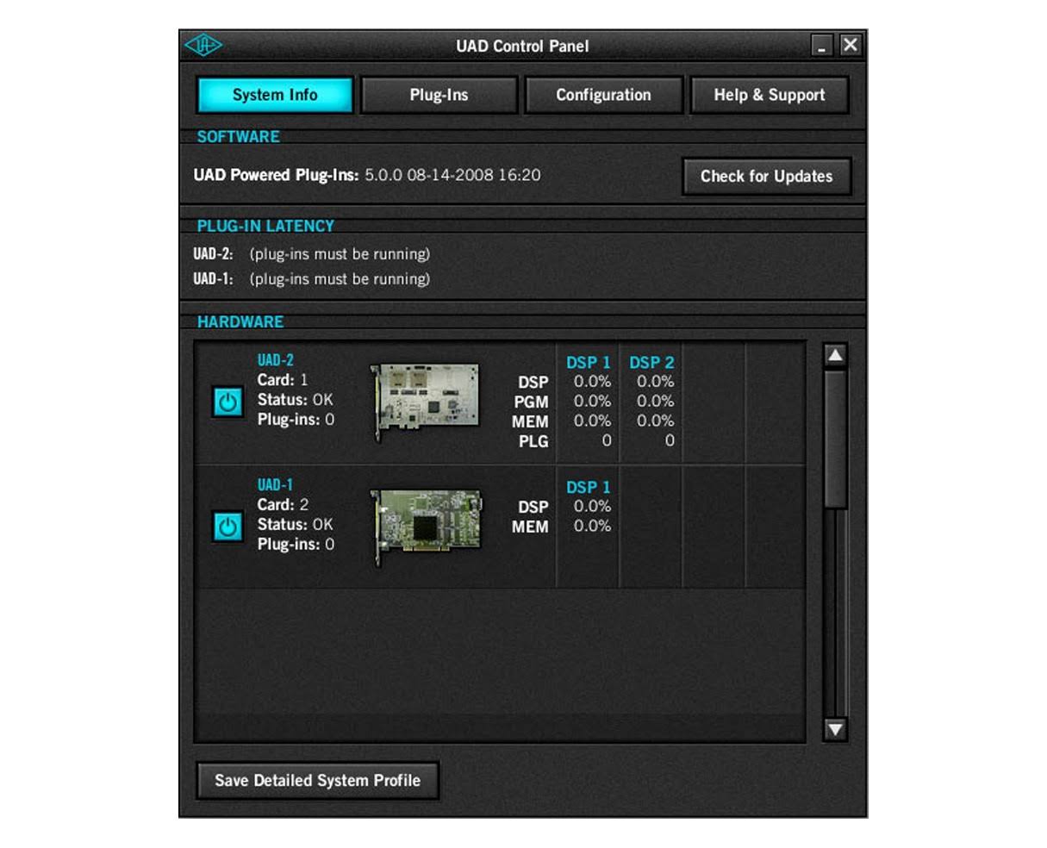1047x848 pixels.
Task: Click the SOFTWARE section heading
Action: pyautogui.click(x=238, y=136)
